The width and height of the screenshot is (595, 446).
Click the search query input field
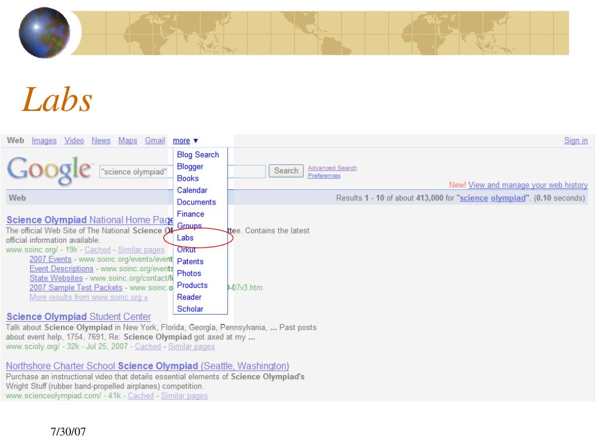click(182, 171)
